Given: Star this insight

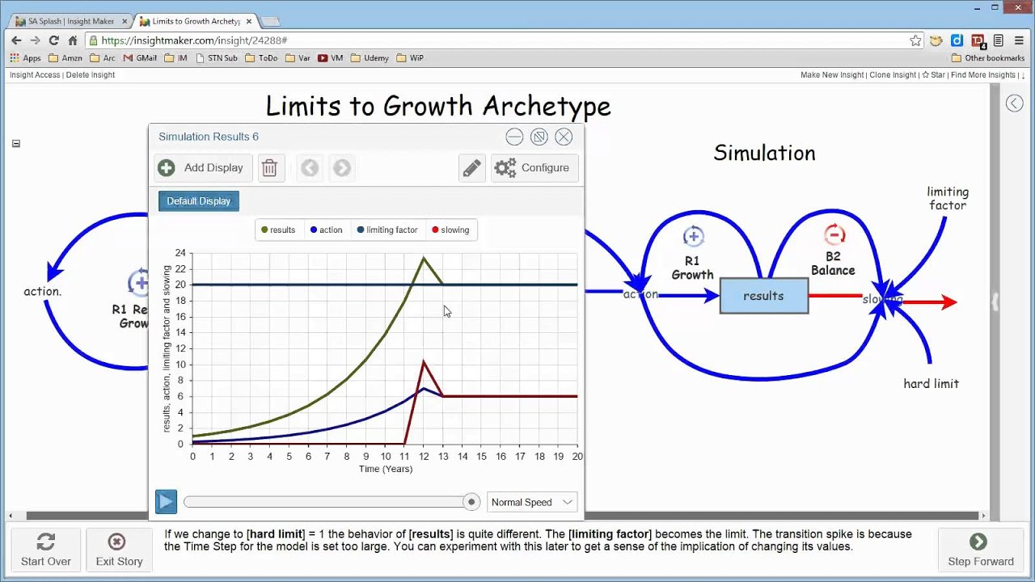Looking at the screenshot, I should click(x=933, y=75).
